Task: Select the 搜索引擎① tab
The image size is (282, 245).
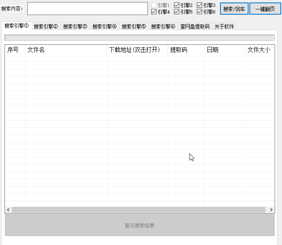Action: pyautogui.click(x=17, y=26)
